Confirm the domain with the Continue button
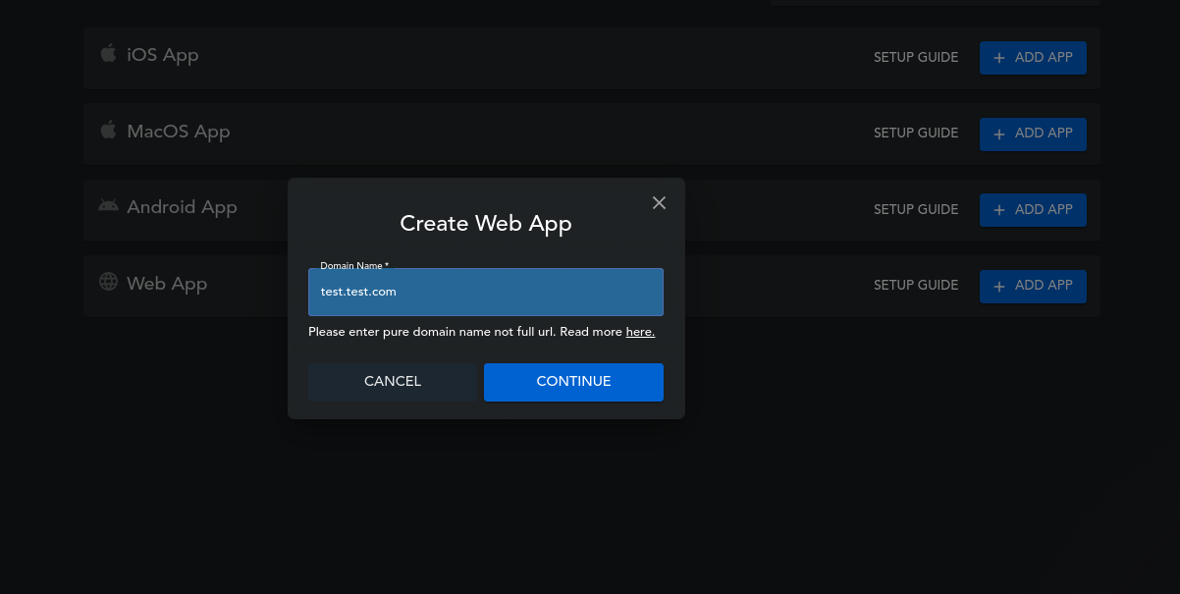 pos(573,382)
